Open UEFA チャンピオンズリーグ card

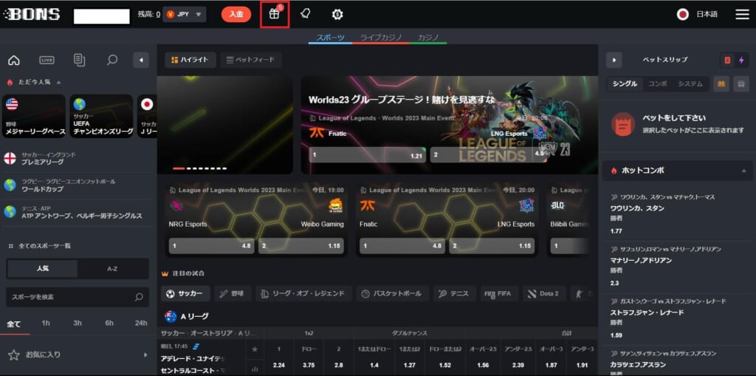tap(101, 116)
